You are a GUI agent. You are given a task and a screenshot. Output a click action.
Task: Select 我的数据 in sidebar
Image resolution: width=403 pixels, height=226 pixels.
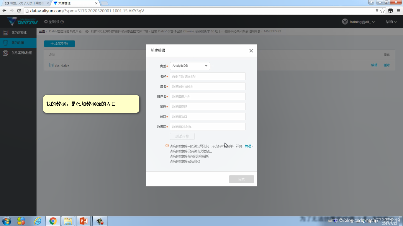click(18, 43)
